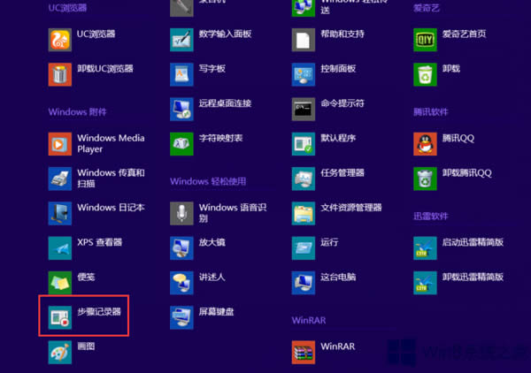Launch the WinRAR app icon

pos(304,353)
